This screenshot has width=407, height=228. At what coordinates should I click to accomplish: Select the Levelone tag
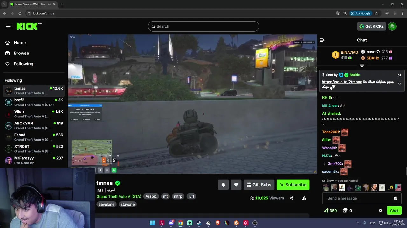click(x=107, y=204)
